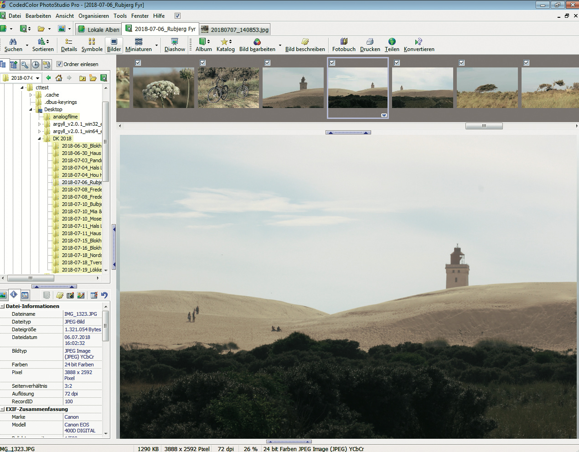Switch to Miniaturen view
The image size is (579, 452).
[x=139, y=45]
